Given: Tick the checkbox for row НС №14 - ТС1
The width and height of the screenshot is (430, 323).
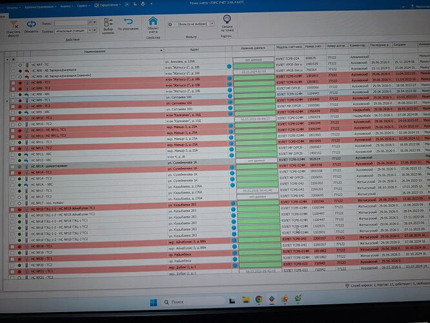Looking at the screenshot, I should [x=13, y=173].
